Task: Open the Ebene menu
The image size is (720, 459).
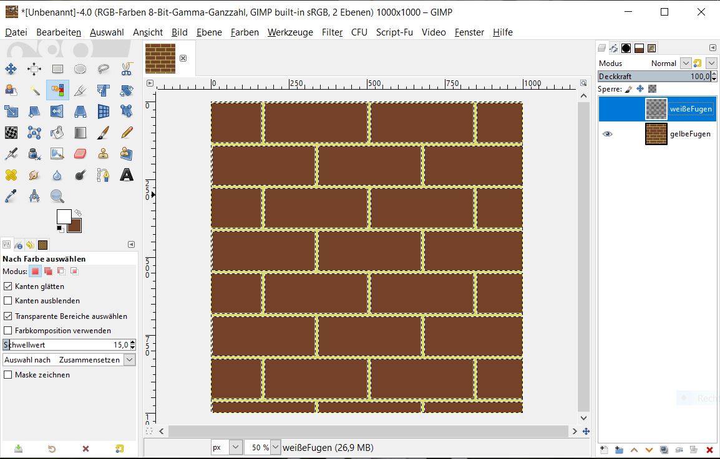Action: [210, 32]
